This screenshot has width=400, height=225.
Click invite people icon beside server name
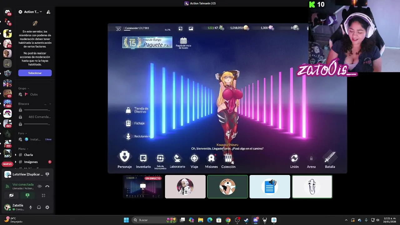[x=48, y=12]
